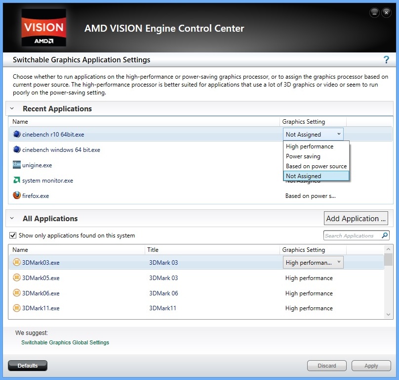The width and height of the screenshot is (399, 380).
Task: Uncheck Show only applications found on this system
Action: point(13,235)
